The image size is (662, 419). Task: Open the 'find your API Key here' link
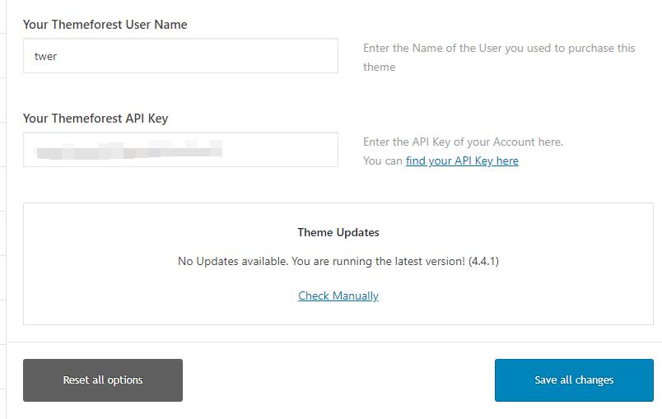[x=462, y=161]
